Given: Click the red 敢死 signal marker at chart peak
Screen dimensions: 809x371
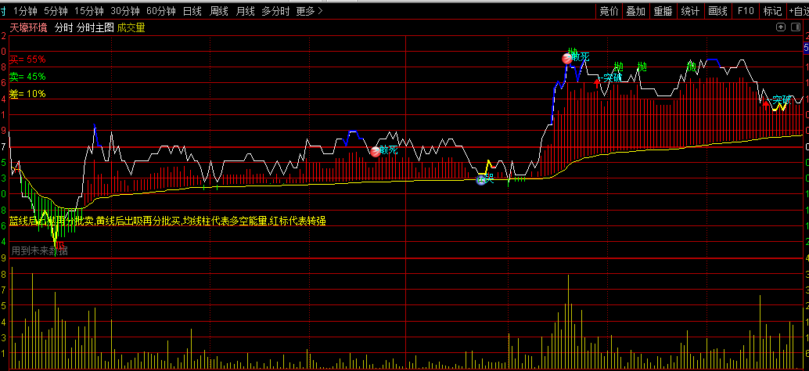Looking at the screenshot, I should point(569,58).
